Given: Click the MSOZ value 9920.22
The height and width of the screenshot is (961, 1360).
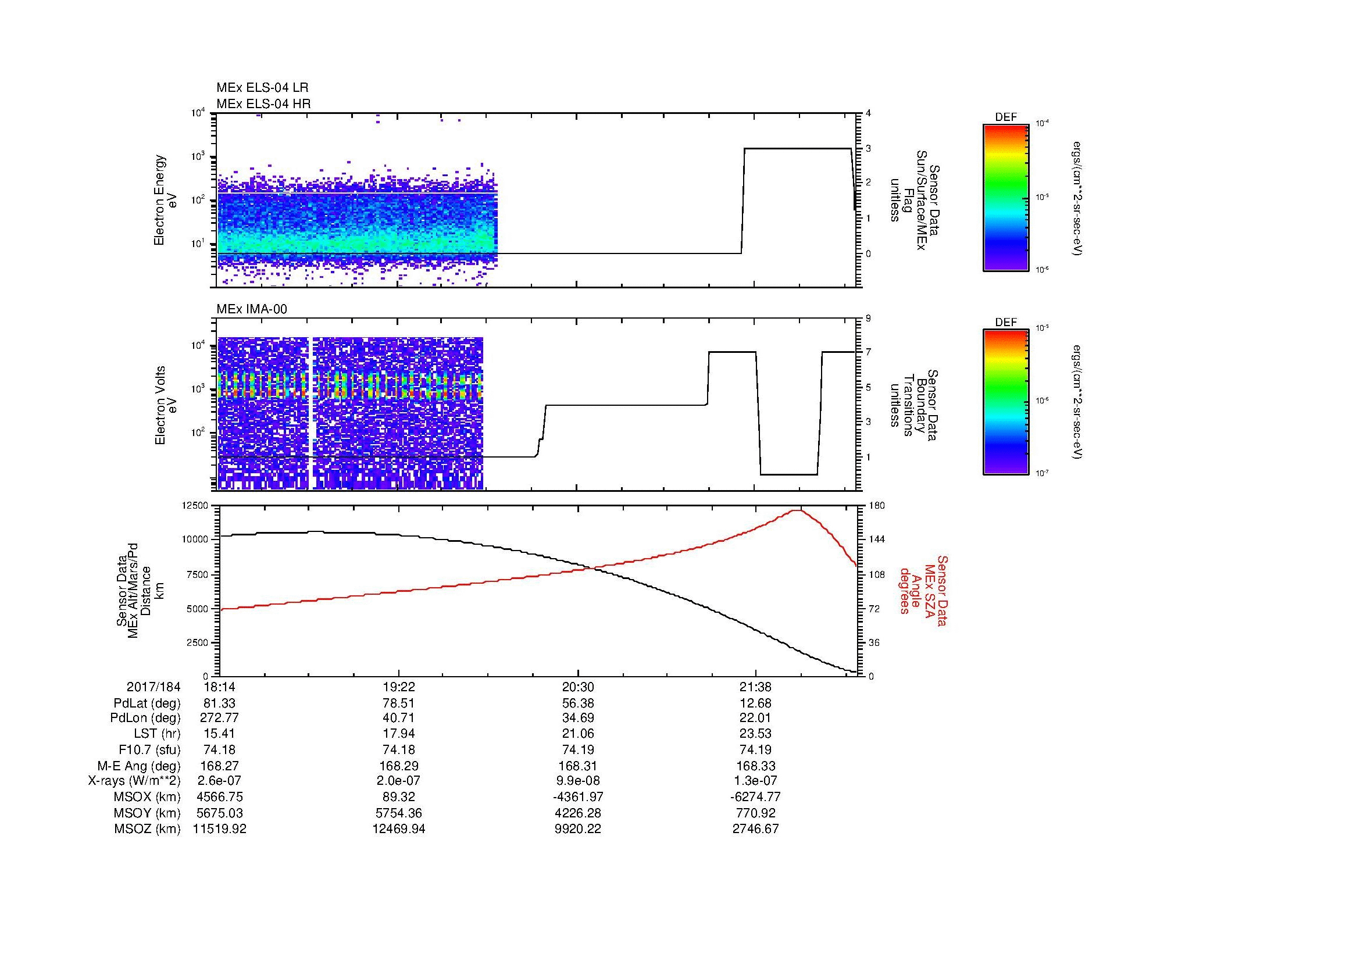Looking at the screenshot, I should (578, 829).
